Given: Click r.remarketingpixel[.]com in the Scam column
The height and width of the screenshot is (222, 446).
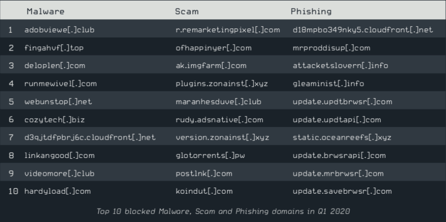Looking at the screenshot, I should [228, 30].
